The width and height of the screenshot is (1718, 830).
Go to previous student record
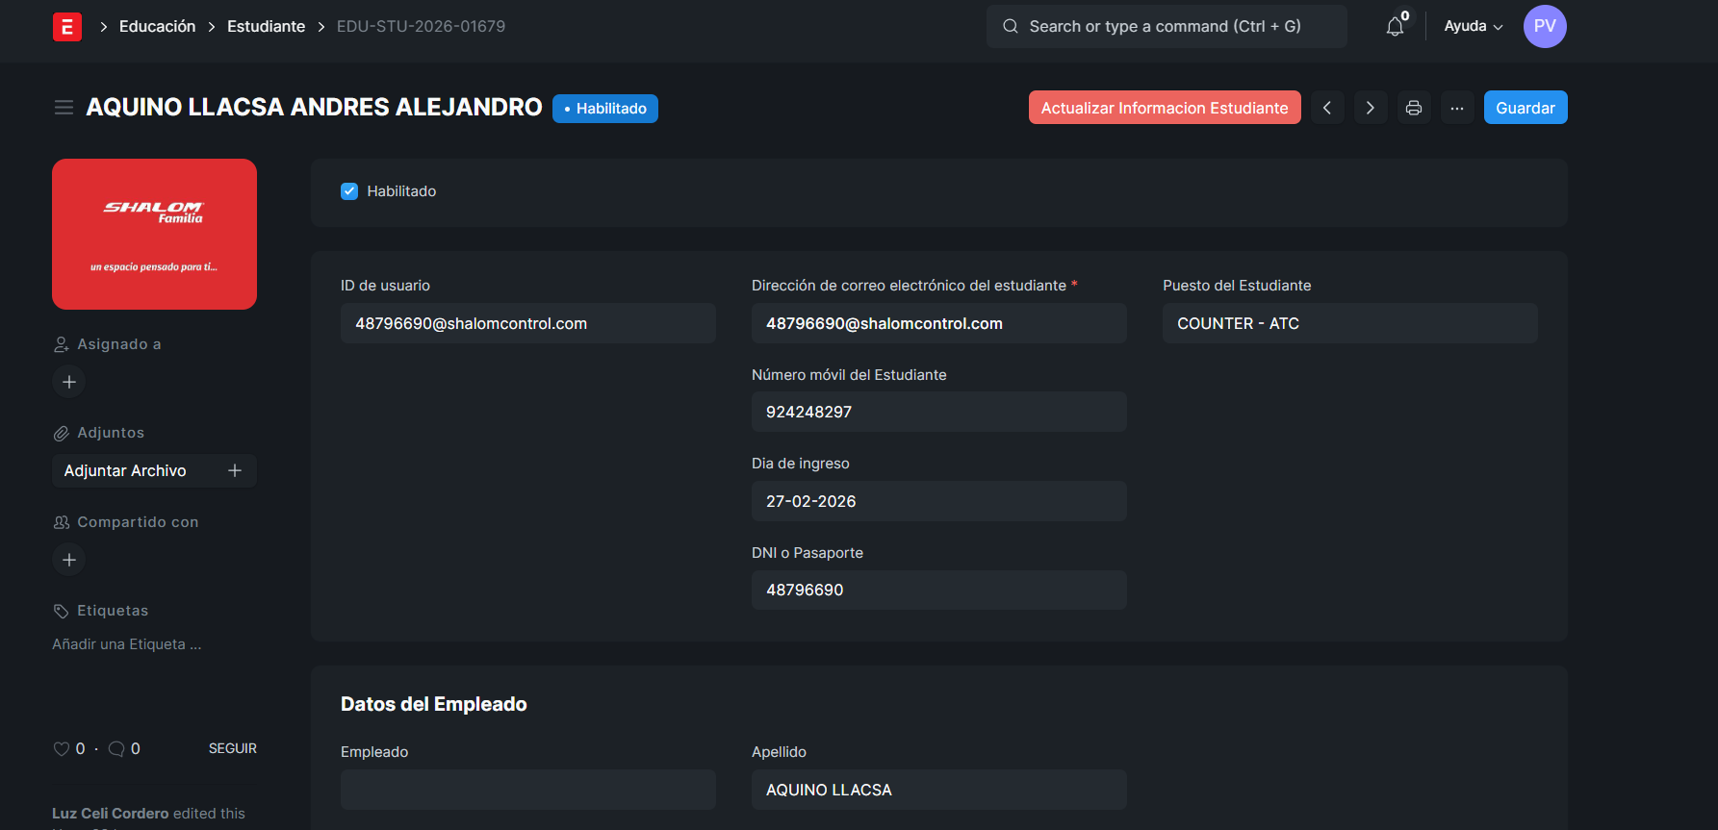pos(1327,108)
